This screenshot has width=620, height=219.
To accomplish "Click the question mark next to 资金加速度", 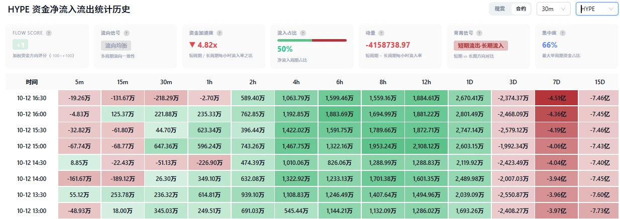I will 220,33.
